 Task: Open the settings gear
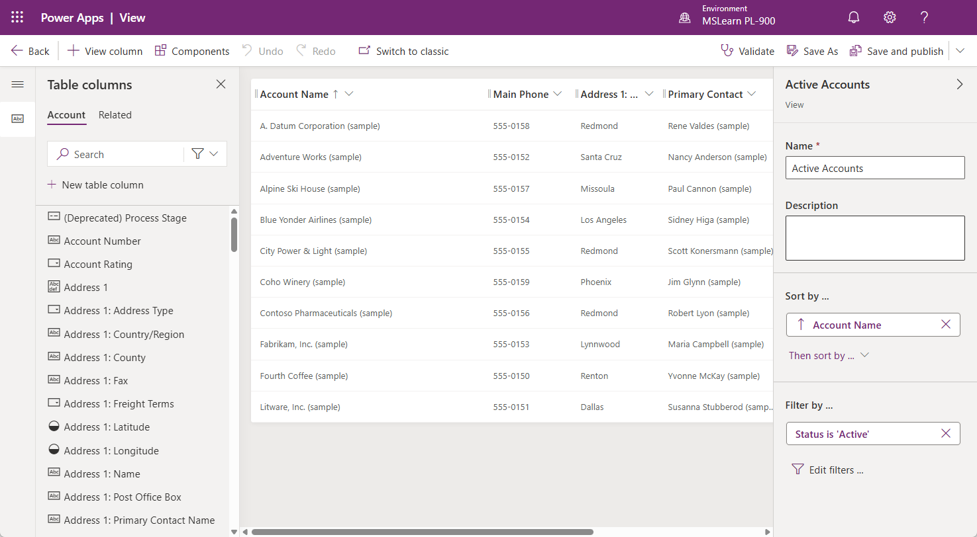(x=890, y=17)
